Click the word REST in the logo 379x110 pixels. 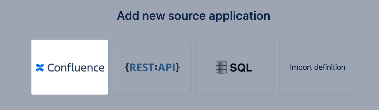point(142,67)
